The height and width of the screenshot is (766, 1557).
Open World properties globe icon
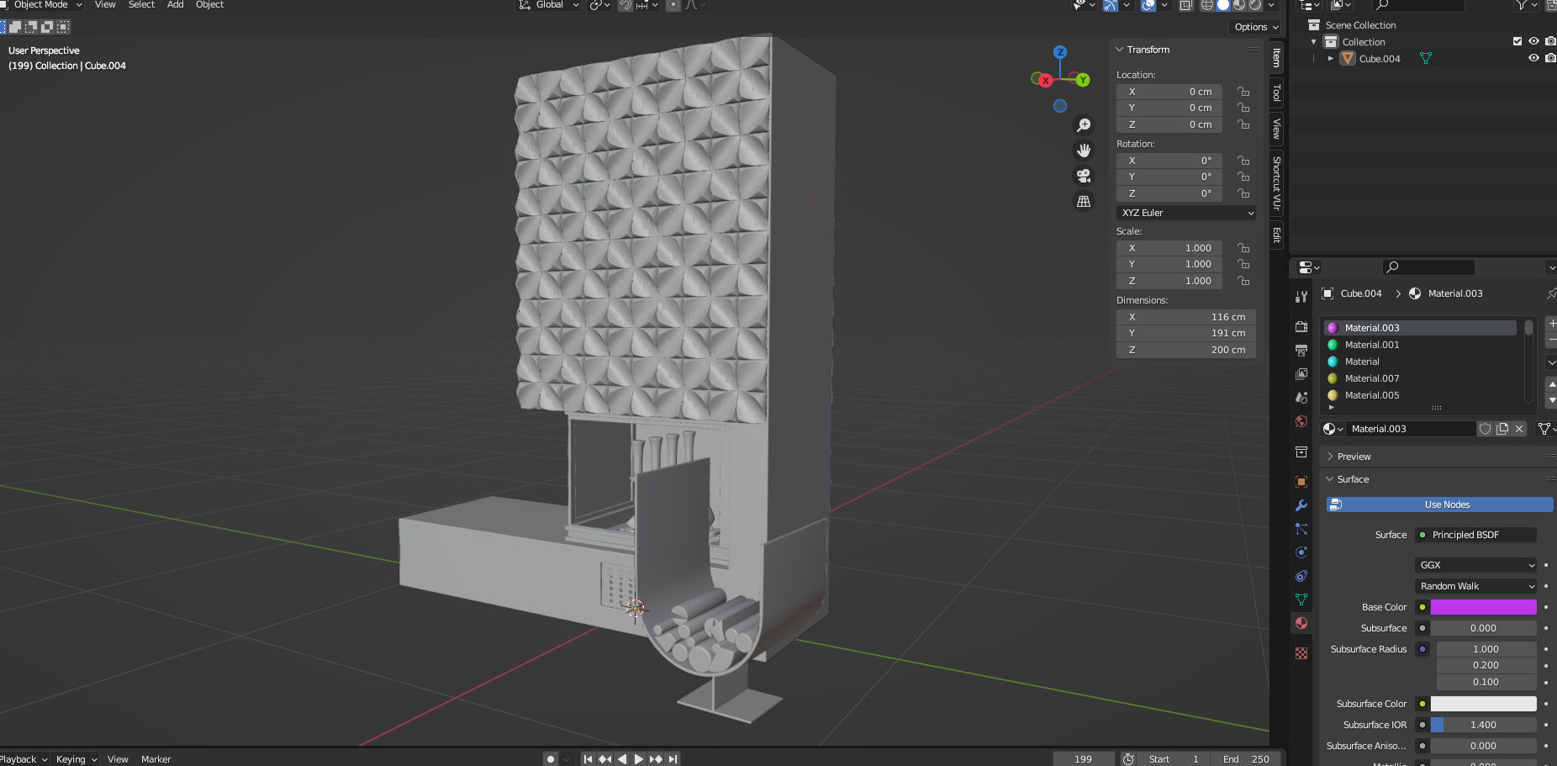coord(1301,421)
